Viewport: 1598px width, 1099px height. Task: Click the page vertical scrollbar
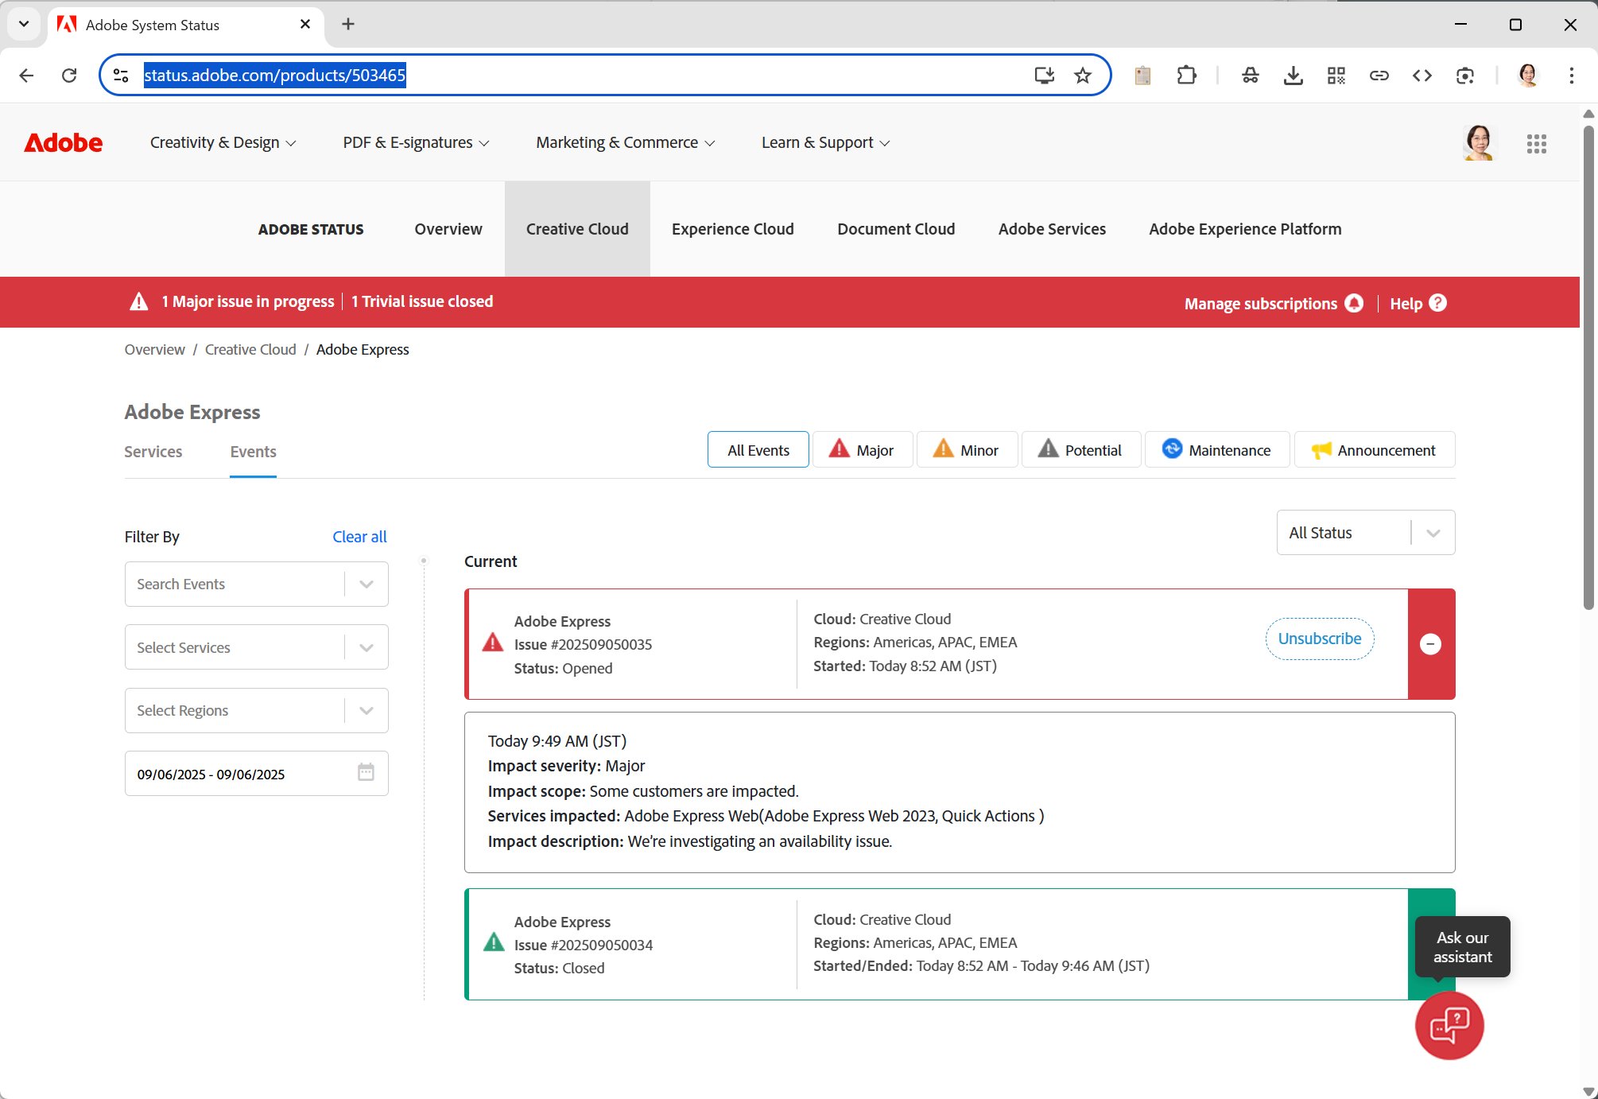pyautogui.click(x=1588, y=366)
